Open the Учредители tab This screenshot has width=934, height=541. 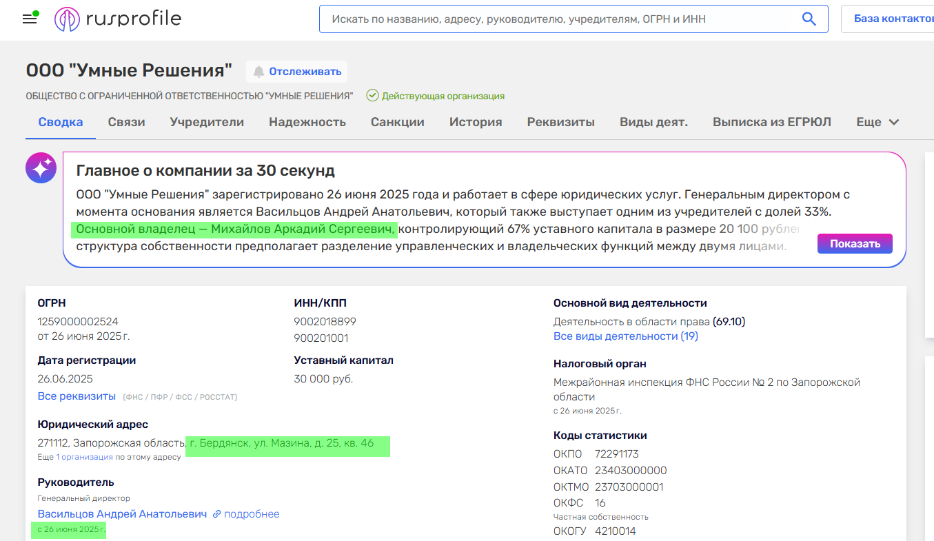coord(207,122)
